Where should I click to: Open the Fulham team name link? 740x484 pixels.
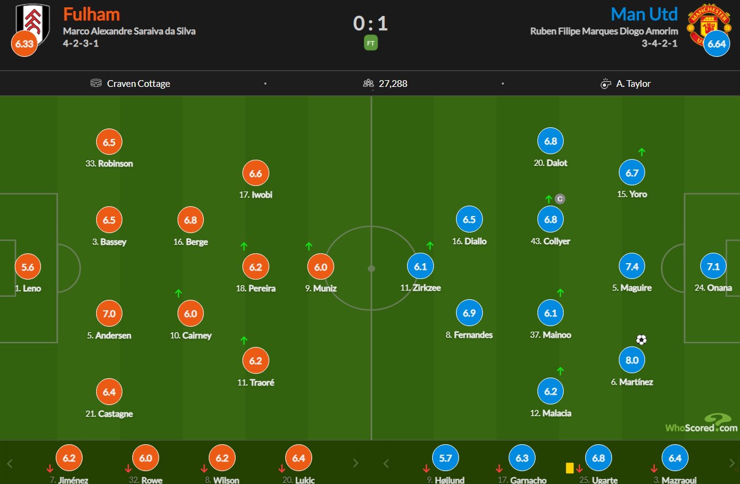(91, 14)
